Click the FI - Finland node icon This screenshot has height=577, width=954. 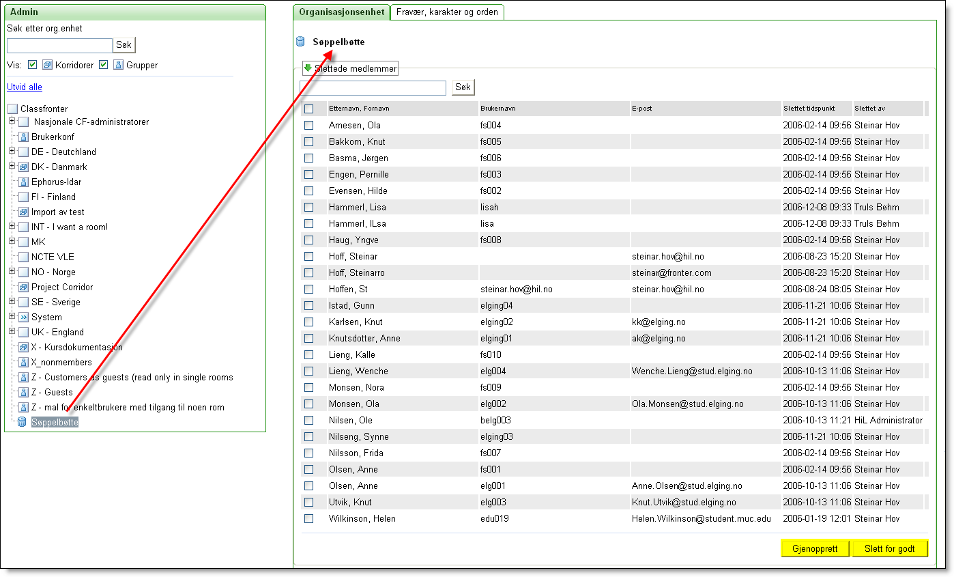click(x=23, y=197)
